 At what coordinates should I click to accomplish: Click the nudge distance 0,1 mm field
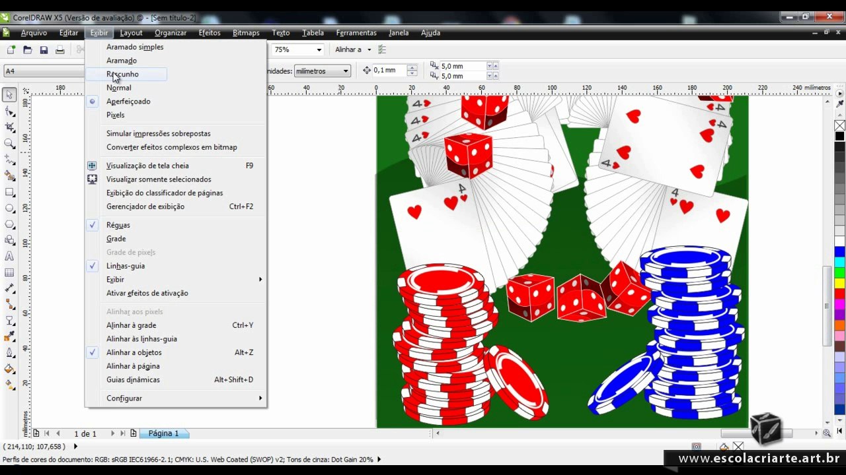point(389,71)
